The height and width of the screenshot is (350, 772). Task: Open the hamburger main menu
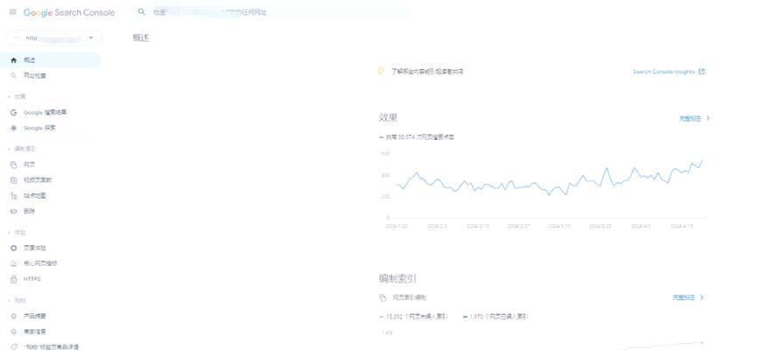13,12
